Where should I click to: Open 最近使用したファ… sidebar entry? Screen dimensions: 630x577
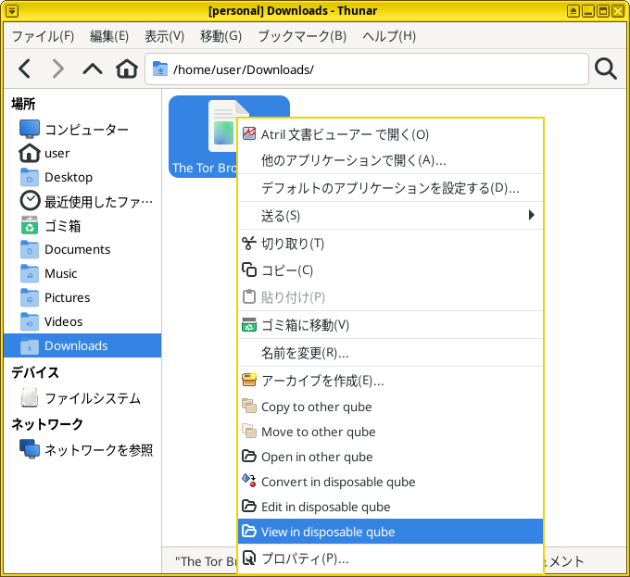tap(82, 201)
